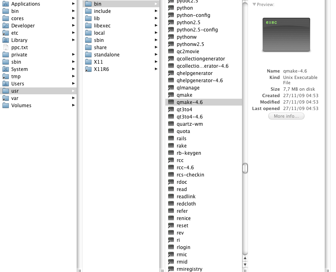Select the python-config file name
Viewport: 336px width, 272px height.
(193, 15)
